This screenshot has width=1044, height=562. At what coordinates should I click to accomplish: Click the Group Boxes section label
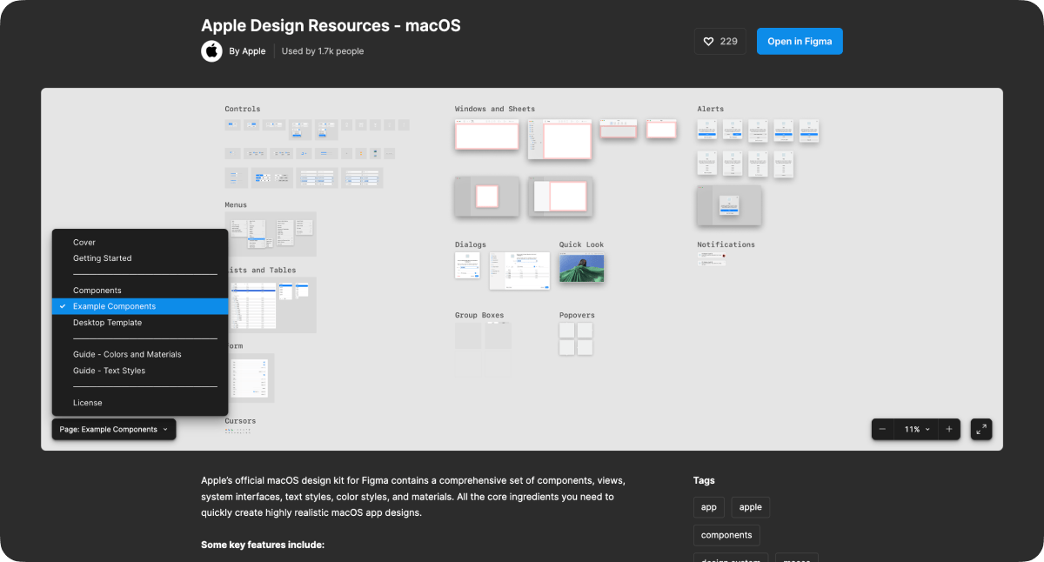[479, 315]
